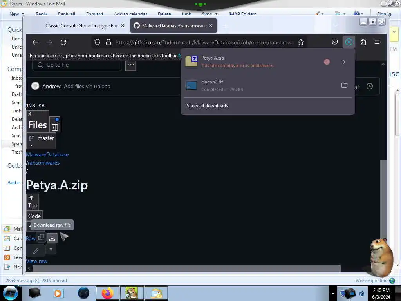Expand Petya.A.zip download options arrow
Viewport: 401px width, 301px height.
coord(344,62)
